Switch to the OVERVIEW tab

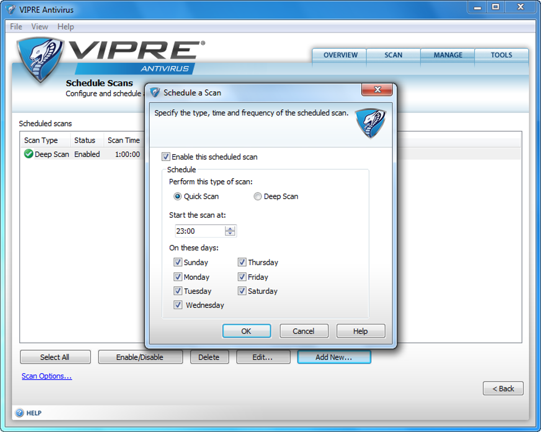click(x=340, y=55)
